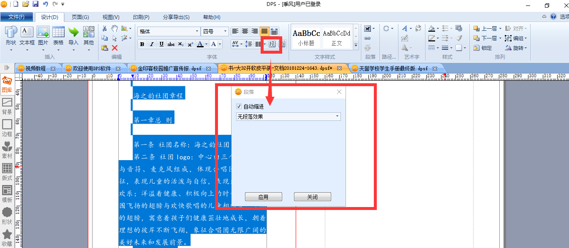The width and height of the screenshot is (569, 248).
Task: Toggle Italic formatting button
Action: (152, 44)
